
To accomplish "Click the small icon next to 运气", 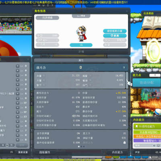I will [90, 85].
